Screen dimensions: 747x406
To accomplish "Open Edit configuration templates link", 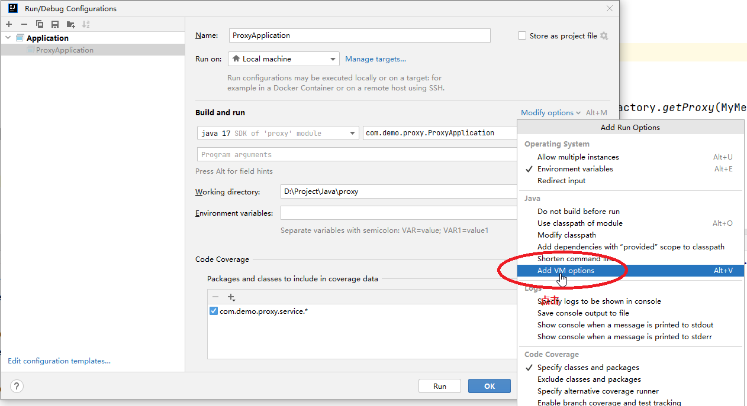I will click(x=59, y=361).
